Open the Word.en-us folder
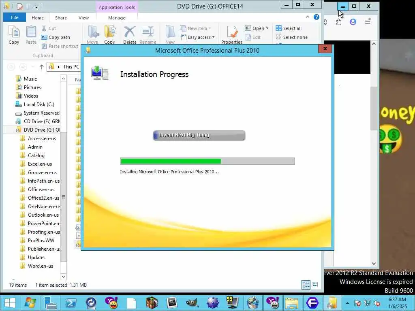Screen dimensions: 415x311 [x=41, y=266]
